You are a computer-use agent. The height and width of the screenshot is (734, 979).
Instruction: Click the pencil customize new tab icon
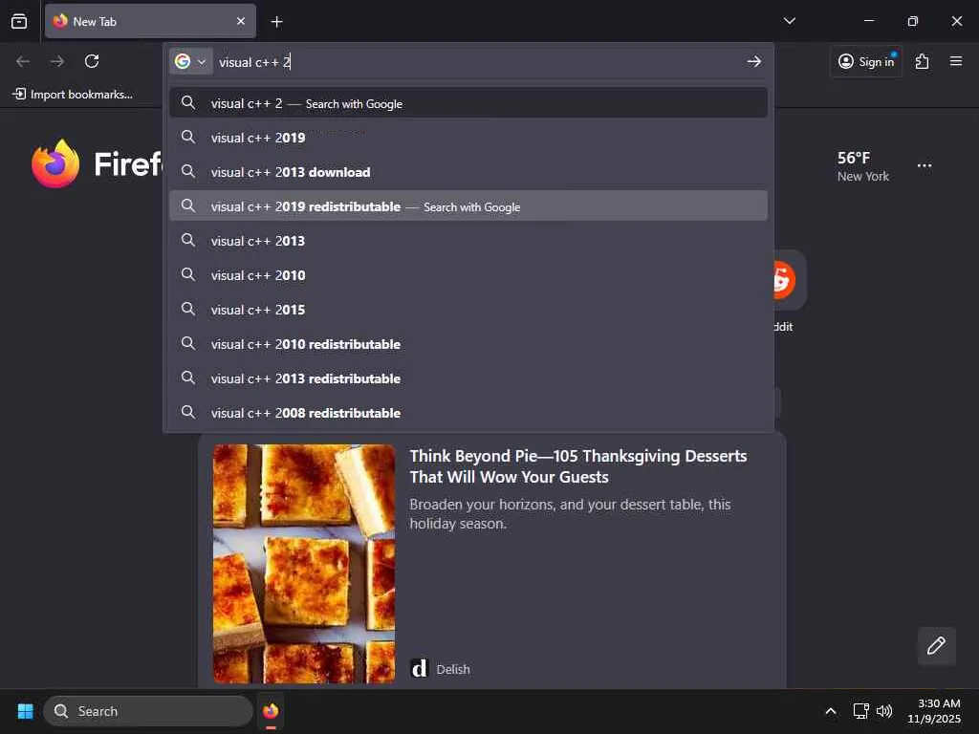(936, 645)
